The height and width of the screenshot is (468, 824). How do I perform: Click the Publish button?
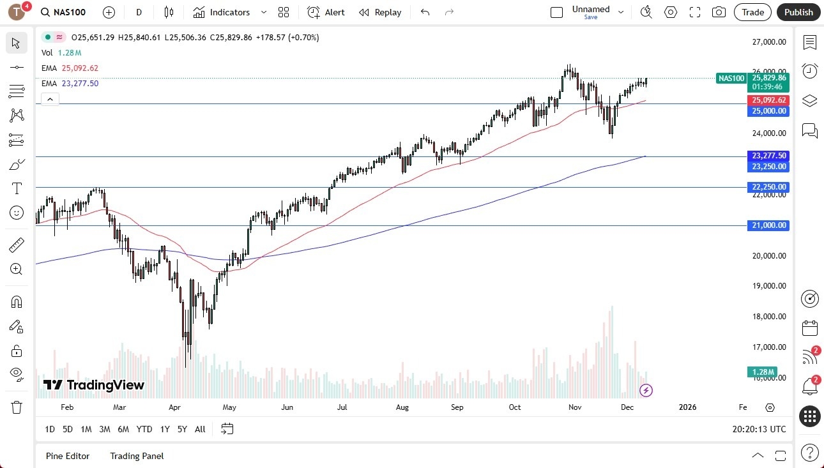coord(798,12)
